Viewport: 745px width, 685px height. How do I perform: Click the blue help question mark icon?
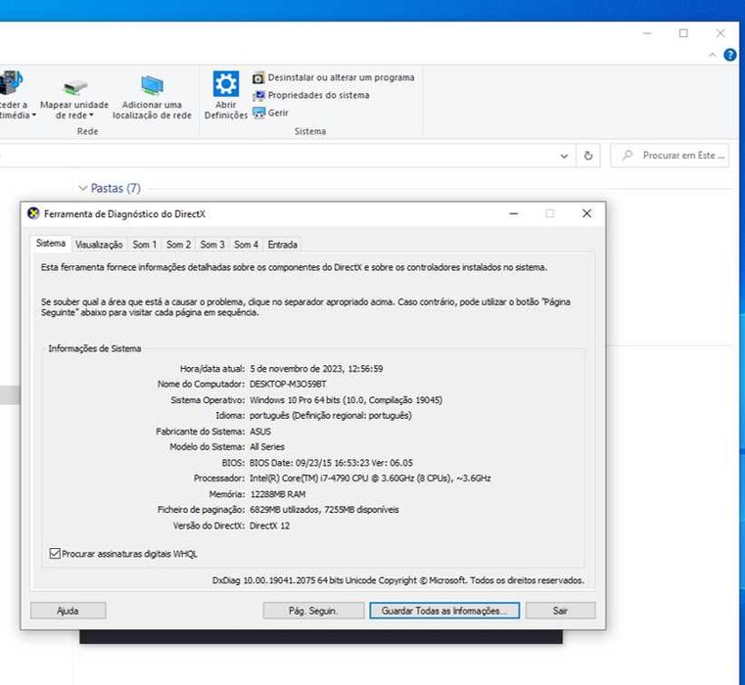[x=729, y=55]
